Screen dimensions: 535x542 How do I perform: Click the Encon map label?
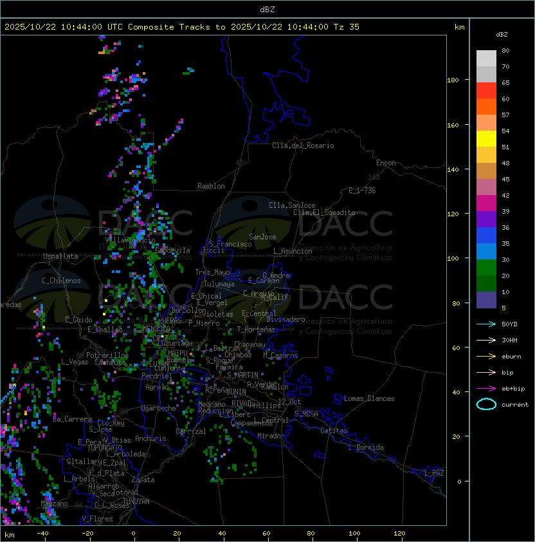click(386, 163)
